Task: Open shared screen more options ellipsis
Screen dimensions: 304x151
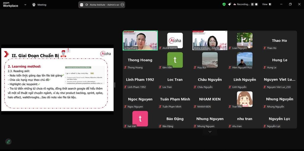Action: point(122,5)
